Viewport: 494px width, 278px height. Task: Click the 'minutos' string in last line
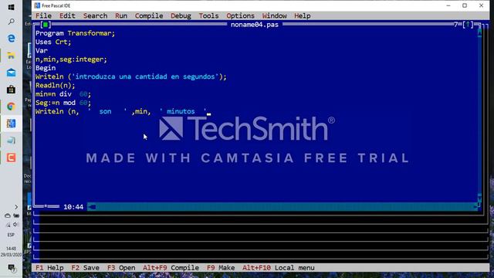(181, 111)
